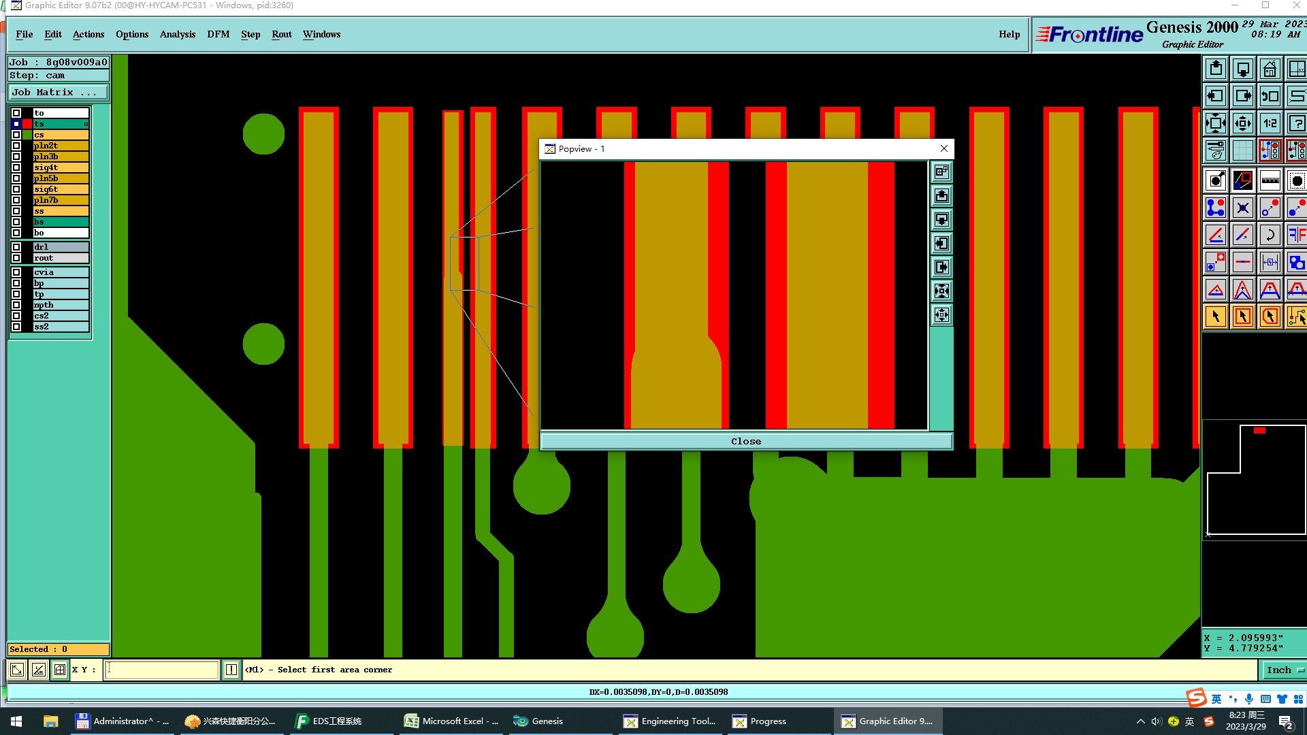The height and width of the screenshot is (735, 1307).
Task: Click the rotate arrow edit tool
Action: click(x=1270, y=235)
